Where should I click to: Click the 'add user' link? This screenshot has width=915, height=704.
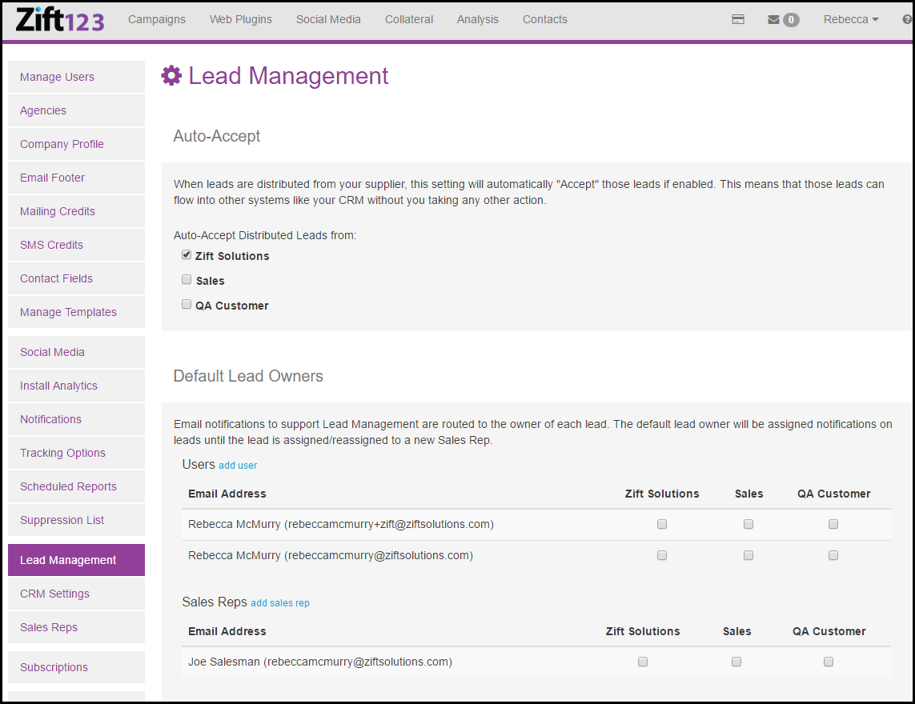(x=238, y=466)
